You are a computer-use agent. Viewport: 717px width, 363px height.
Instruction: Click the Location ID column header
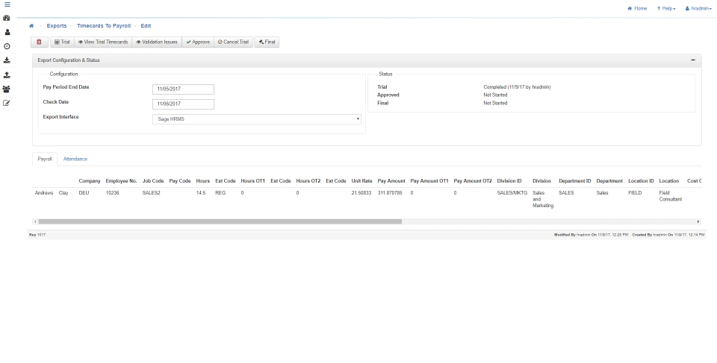pyautogui.click(x=641, y=181)
